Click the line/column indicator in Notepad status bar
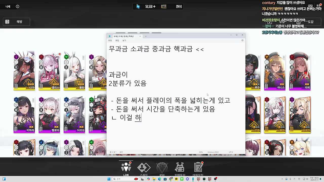 [x=113, y=152]
